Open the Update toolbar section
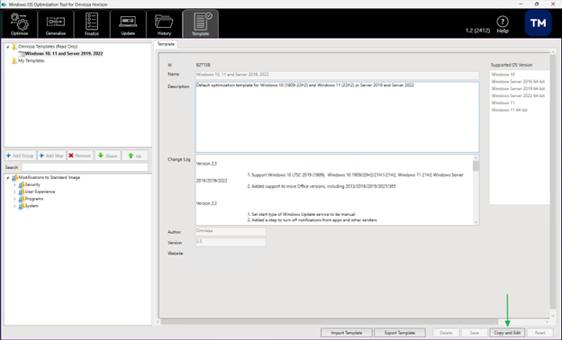The width and height of the screenshot is (562, 340). [x=128, y=23]
